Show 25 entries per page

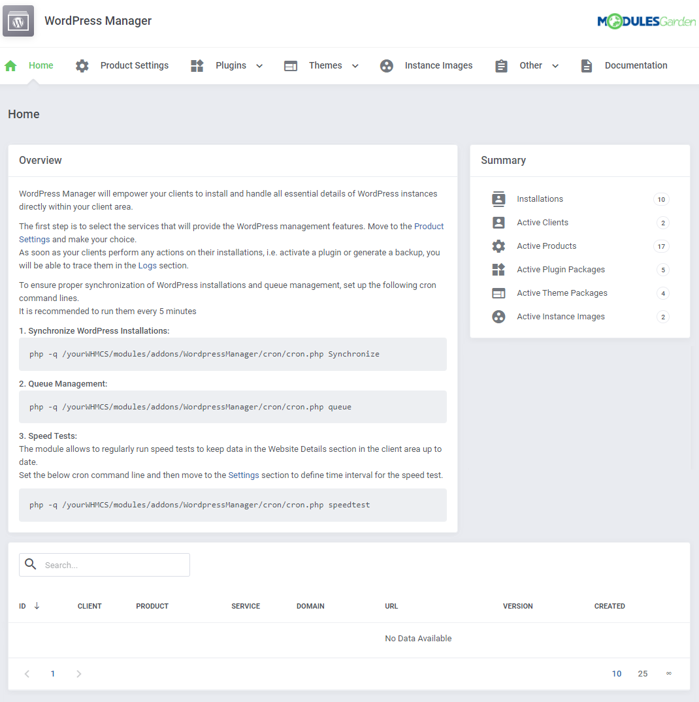coord(643,674)
